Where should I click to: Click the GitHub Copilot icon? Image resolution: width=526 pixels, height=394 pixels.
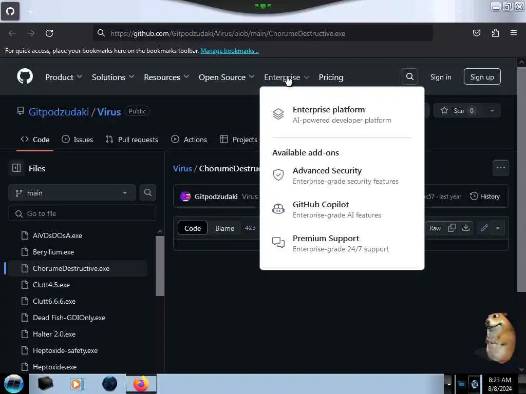coord(278,209)
